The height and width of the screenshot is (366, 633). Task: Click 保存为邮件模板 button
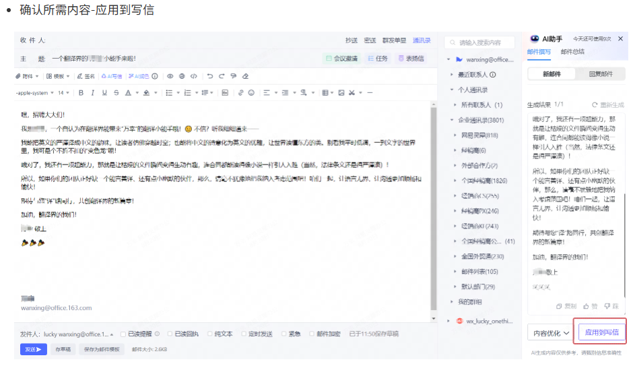(102, 349)
